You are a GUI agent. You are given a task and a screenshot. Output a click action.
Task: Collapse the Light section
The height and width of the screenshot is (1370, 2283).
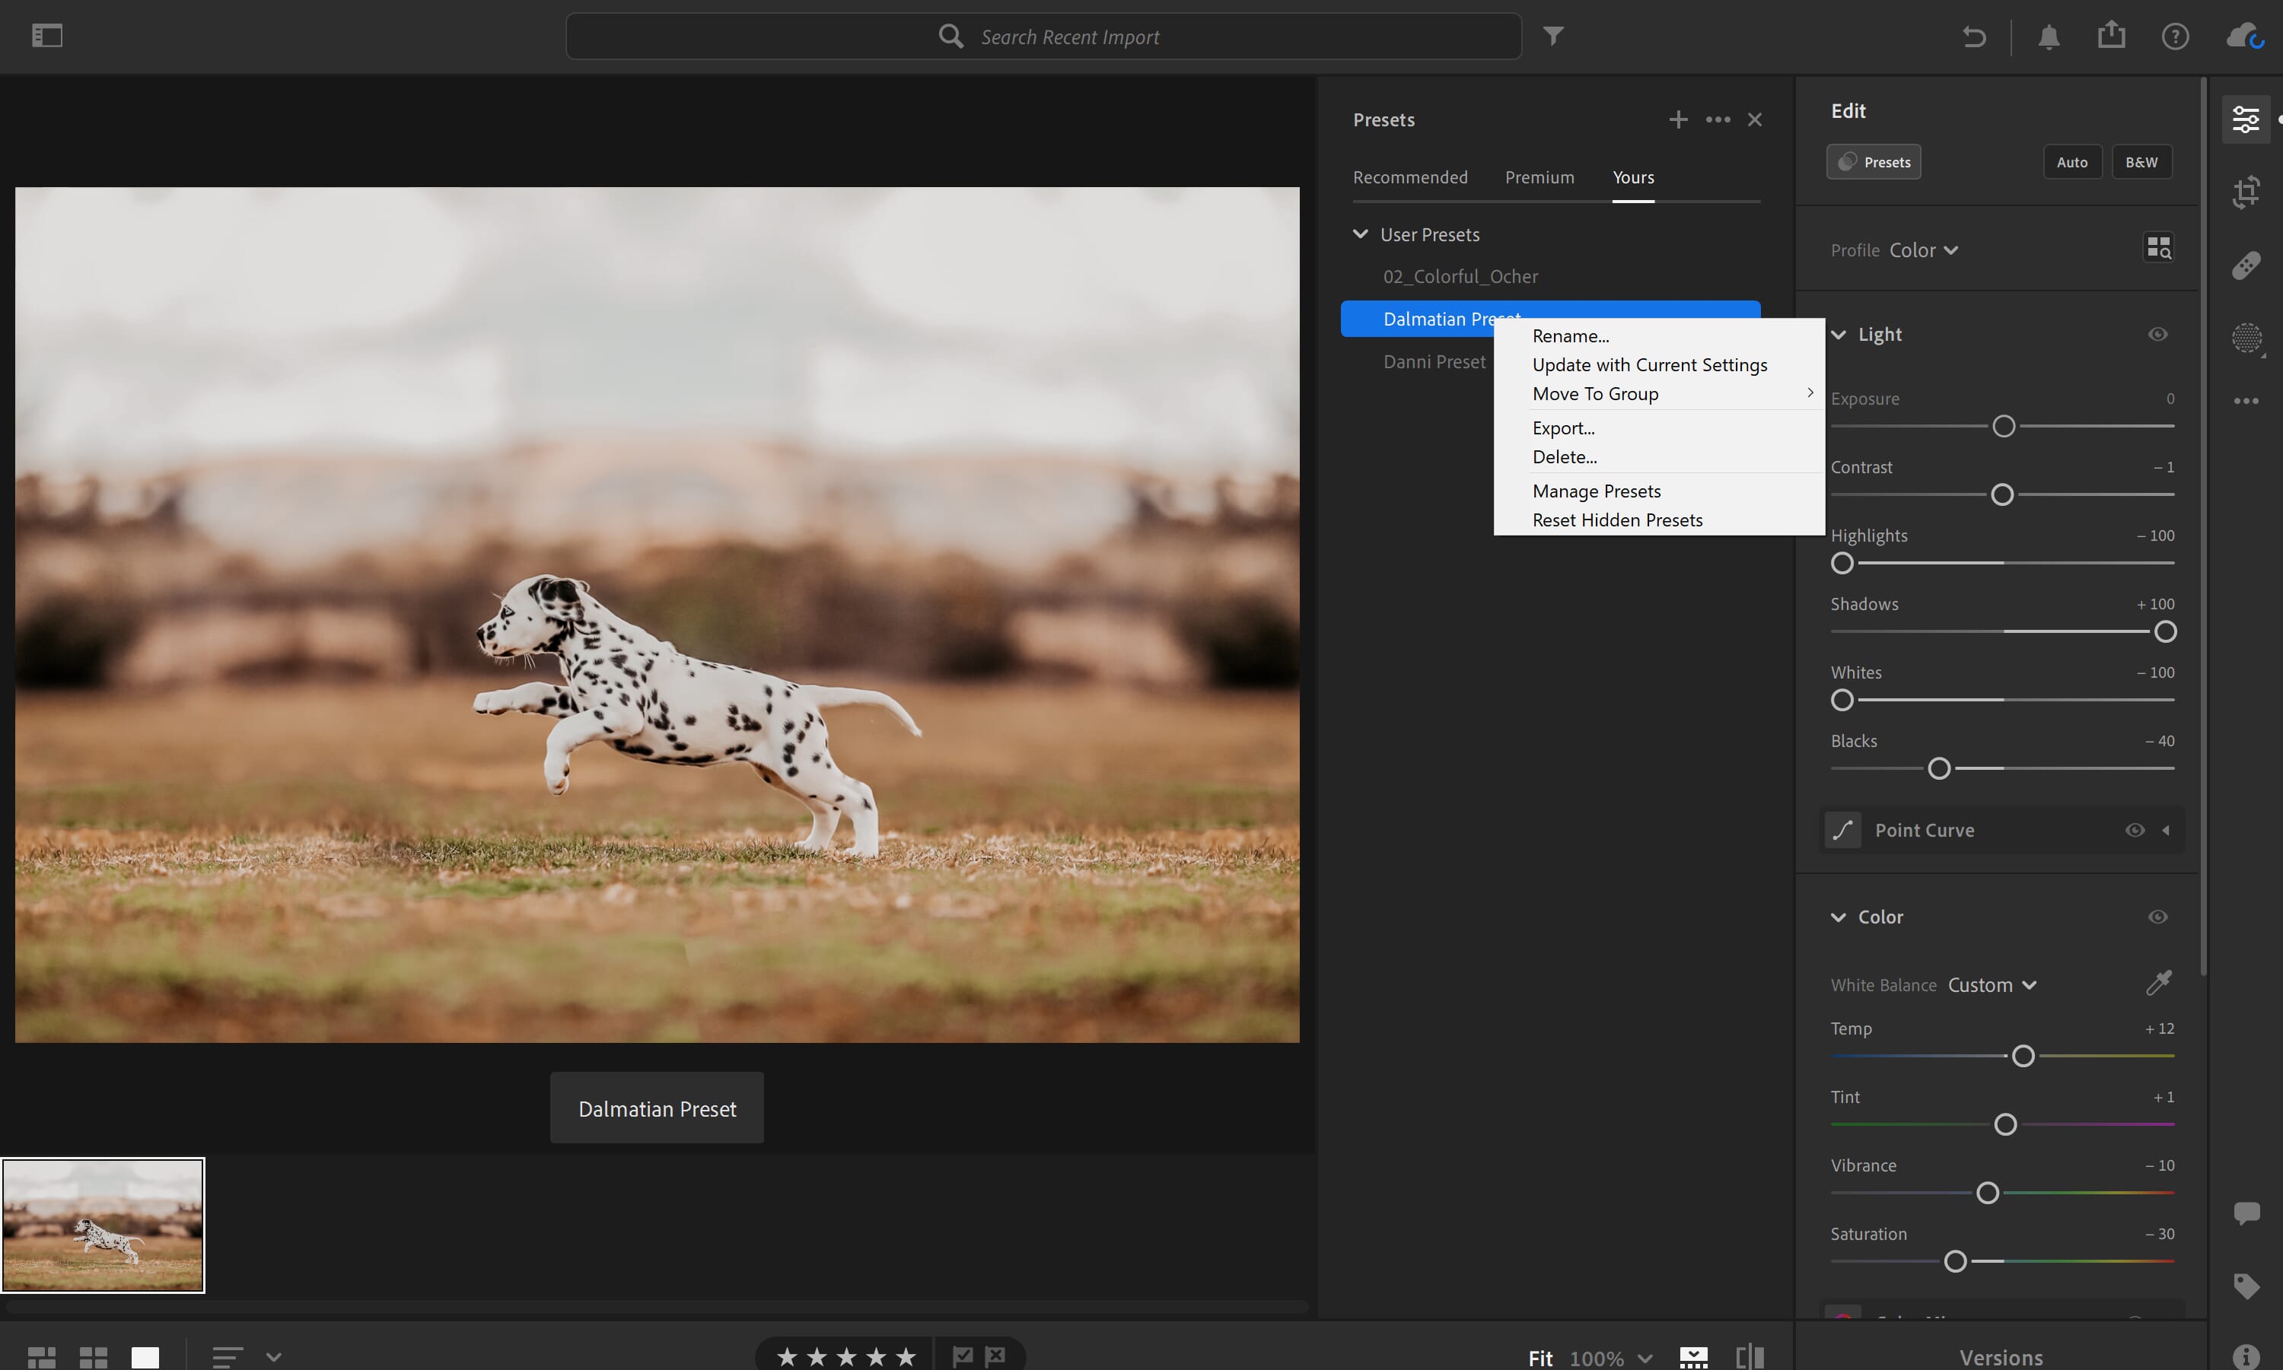[x=1839, y=334]
